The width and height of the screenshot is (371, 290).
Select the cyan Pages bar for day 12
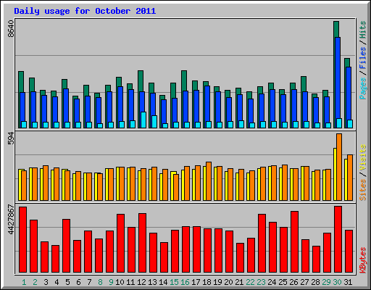pos(143,120)
